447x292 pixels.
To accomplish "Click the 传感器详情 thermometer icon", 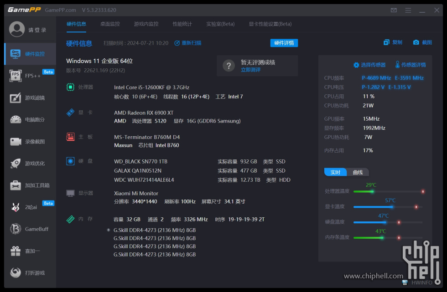I will [397, 65].
